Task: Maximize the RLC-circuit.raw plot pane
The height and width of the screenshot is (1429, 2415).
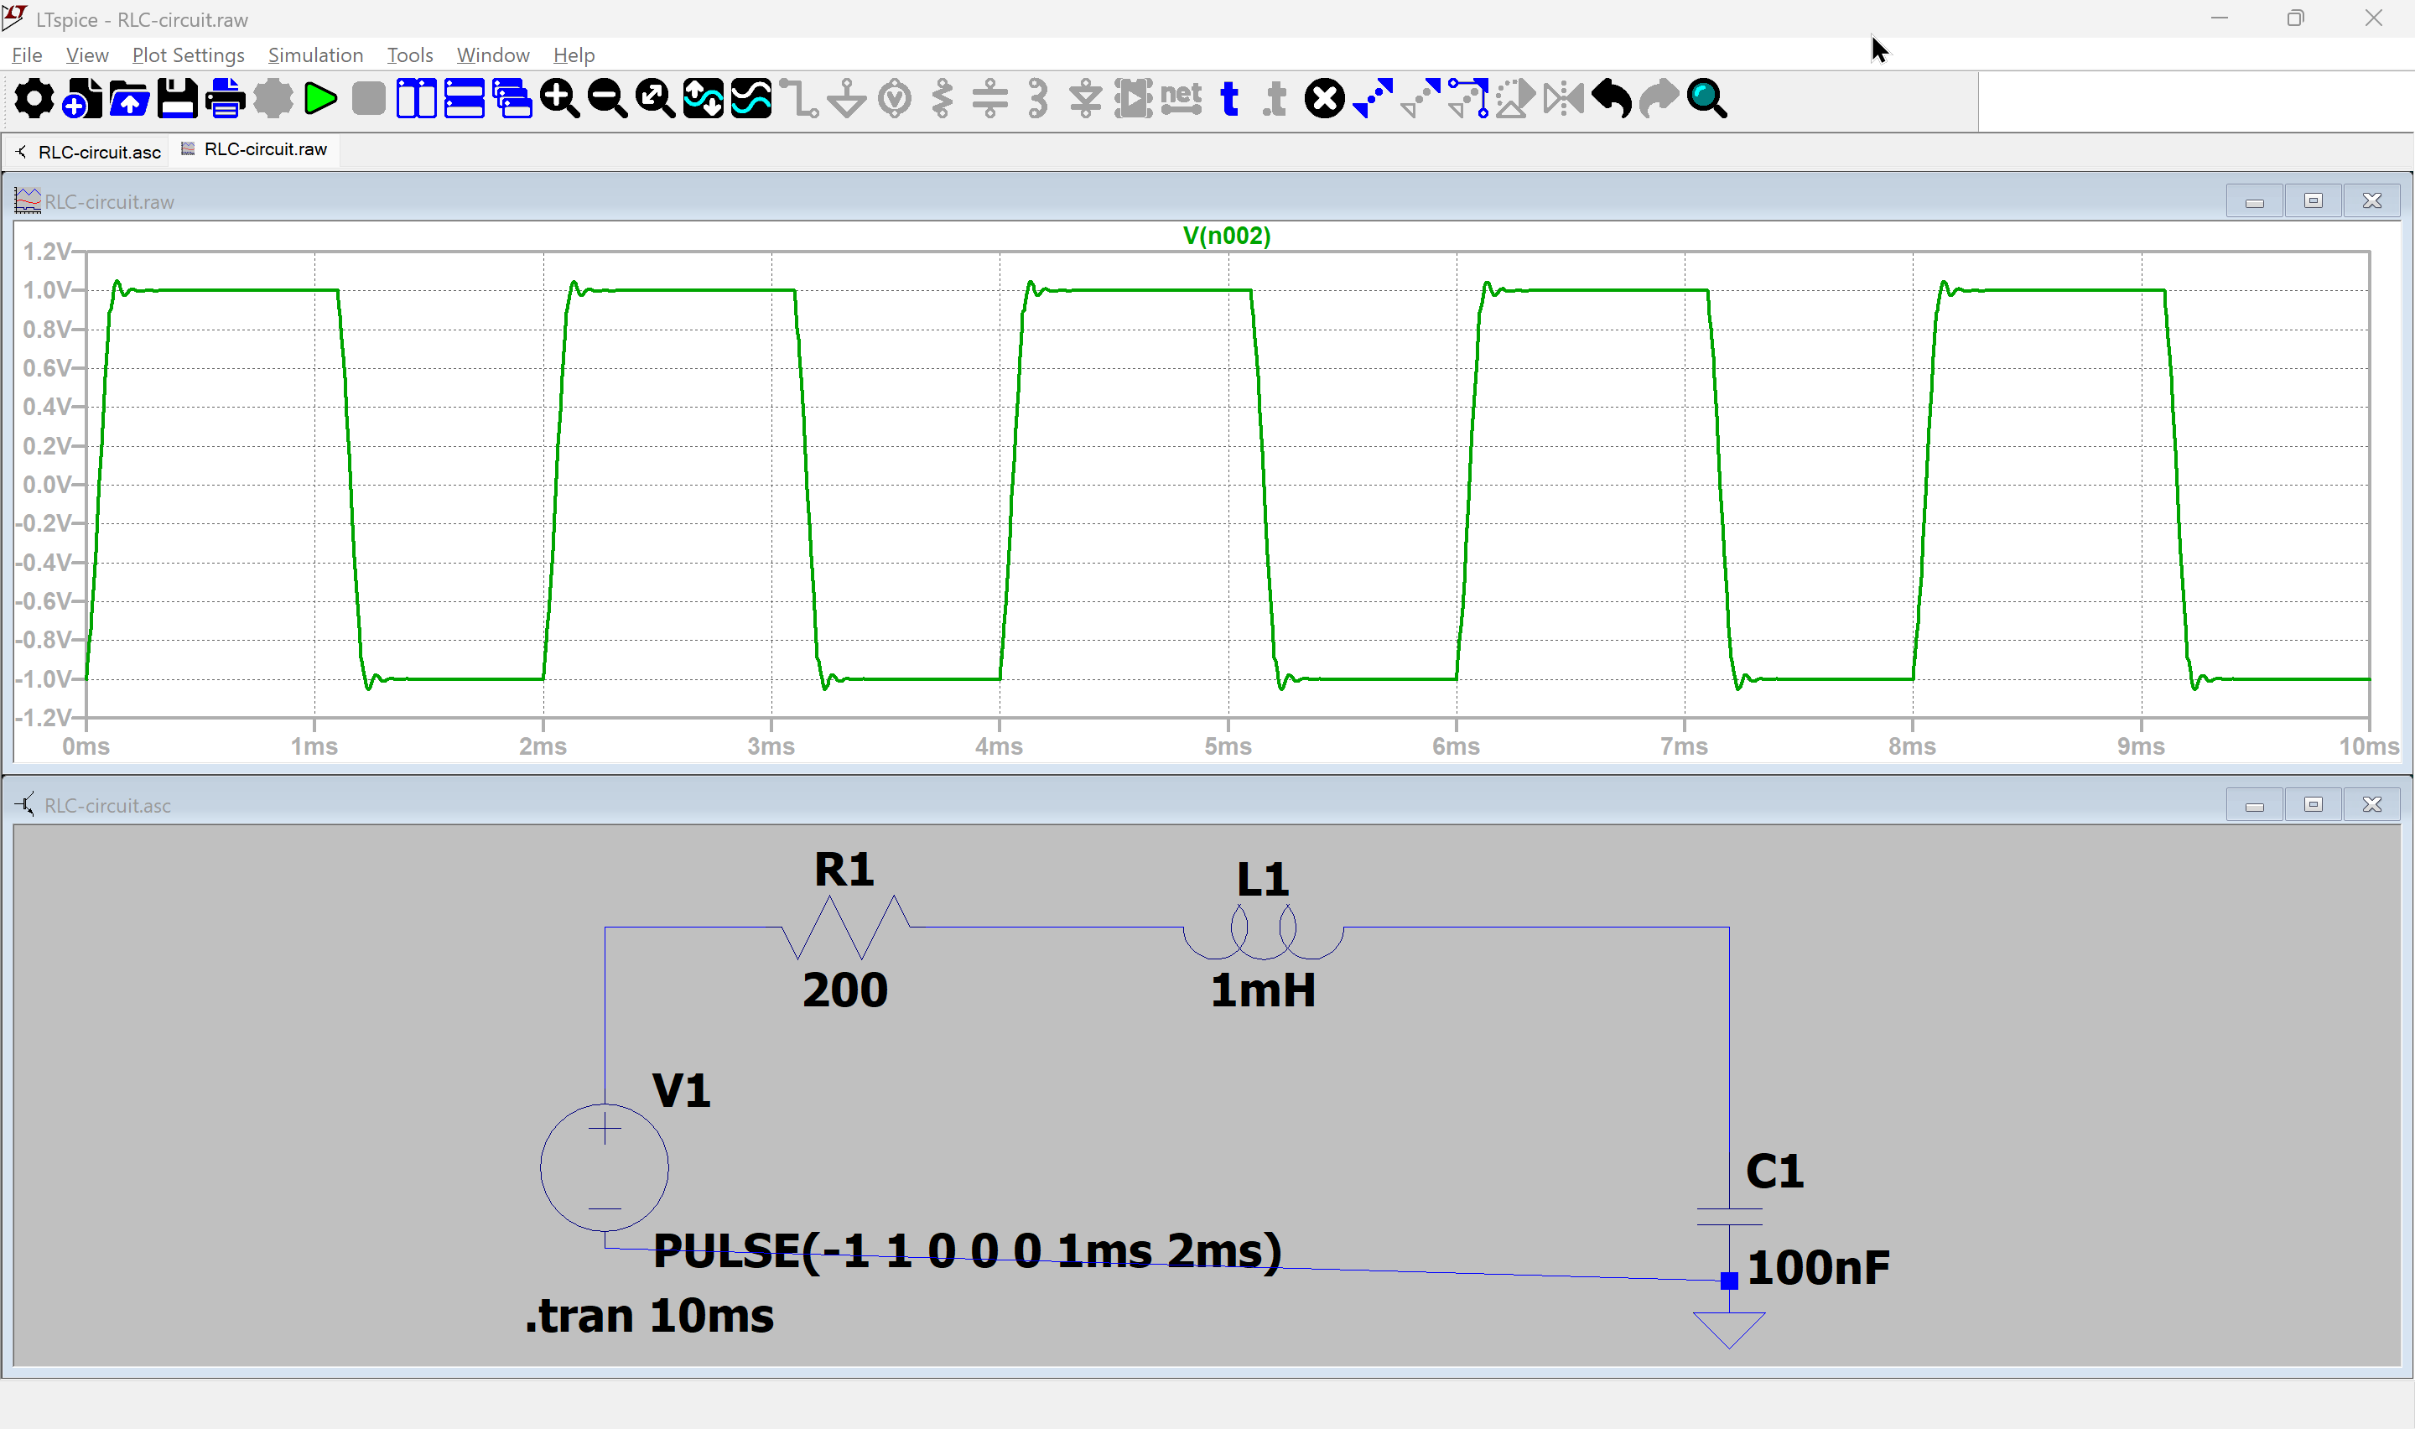Action: point(2313,201)
